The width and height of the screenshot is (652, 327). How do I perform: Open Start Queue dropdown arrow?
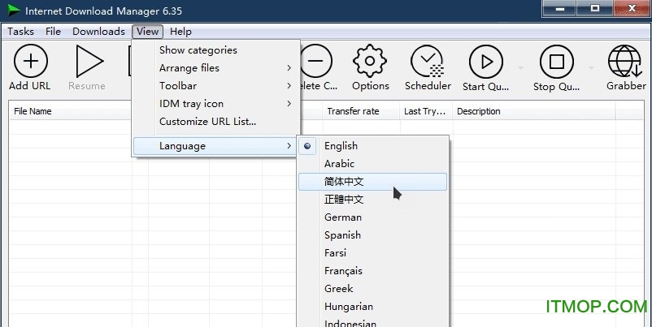[520, 67]
